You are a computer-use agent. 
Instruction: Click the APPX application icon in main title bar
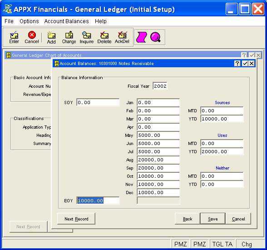pyautogui.click(x=7, y=9)
